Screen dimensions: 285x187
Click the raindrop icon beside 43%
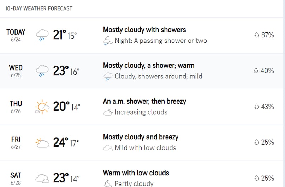click(x=256, y=107)
